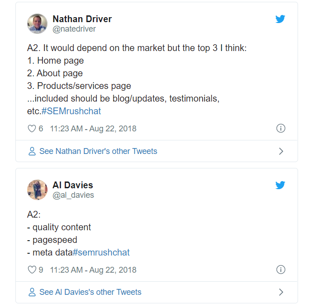Open the See Al Davies's other Tweets link

(90, 292)
